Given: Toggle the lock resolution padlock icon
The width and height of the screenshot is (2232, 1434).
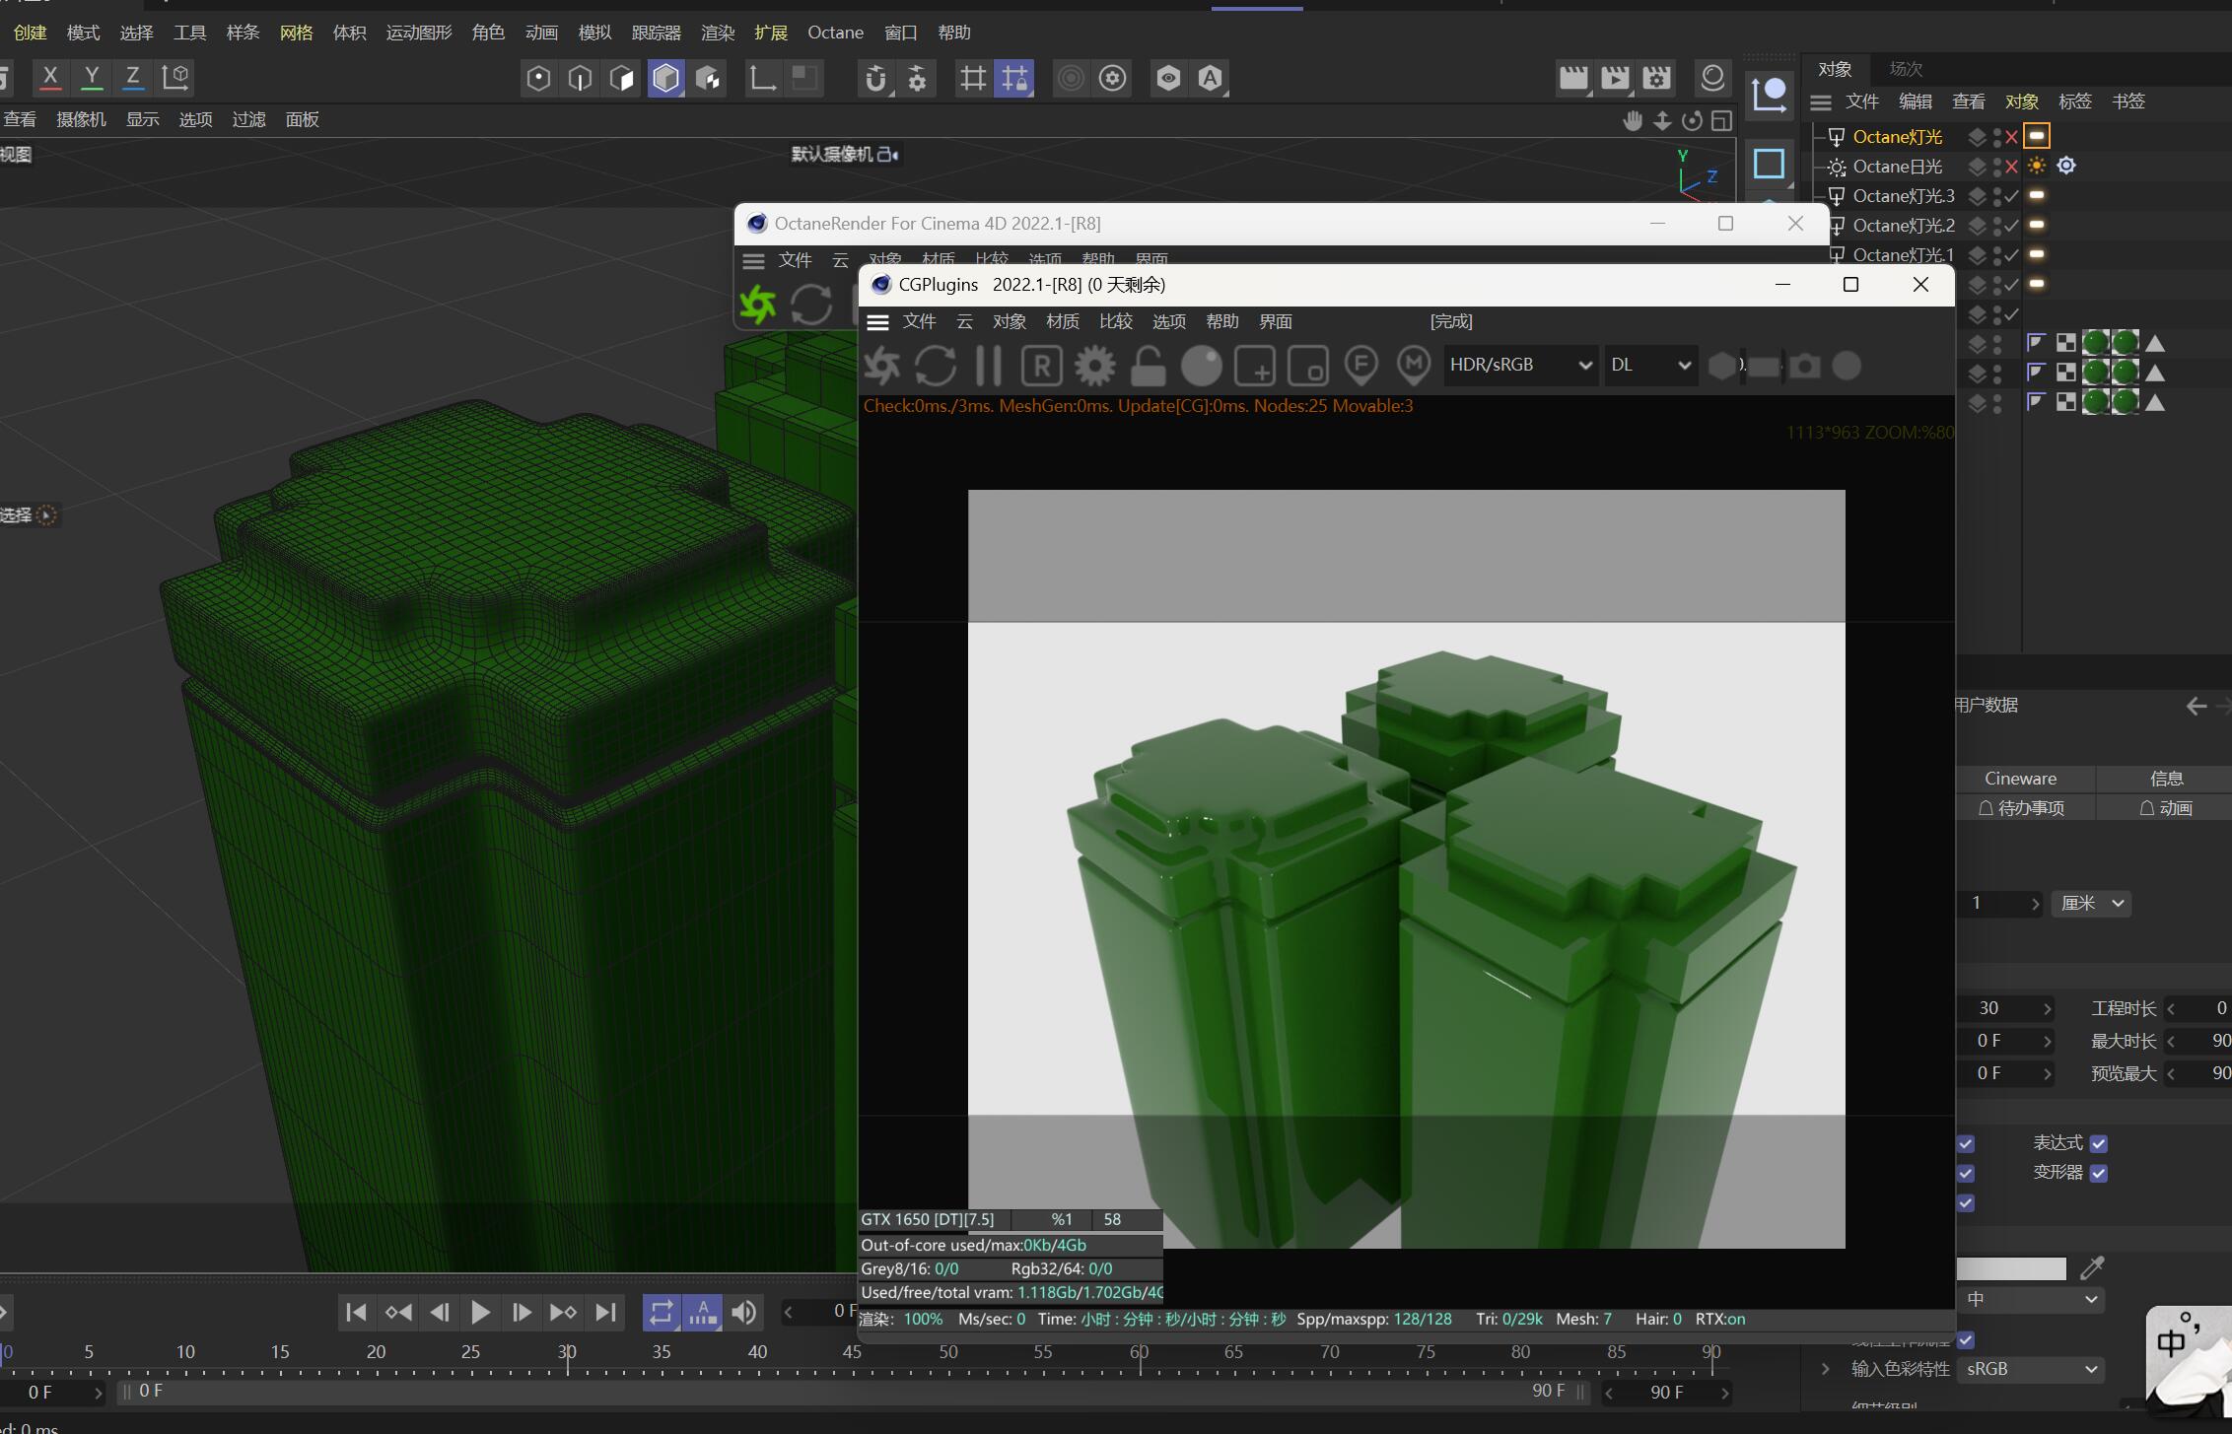Looking at the screenshot, I should point(1148,366).
